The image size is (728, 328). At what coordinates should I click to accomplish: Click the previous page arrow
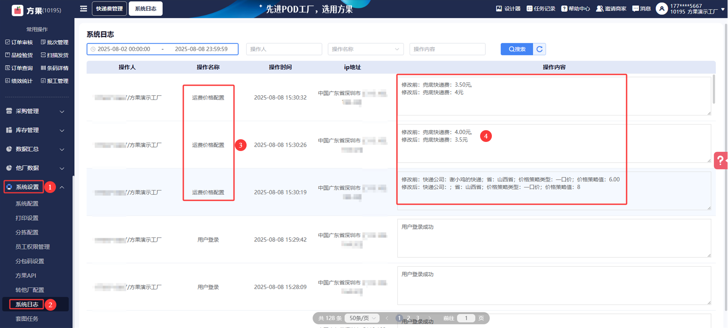[387, 318]
